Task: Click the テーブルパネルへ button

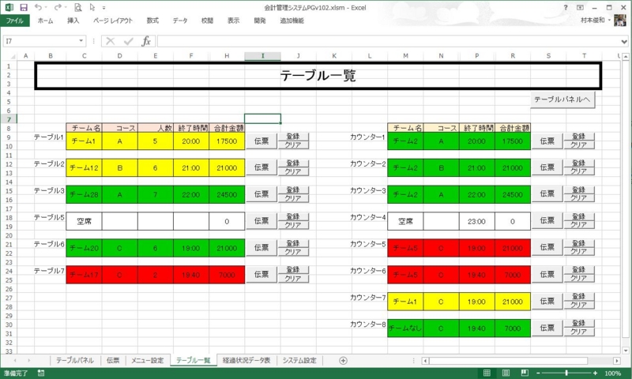Action: click(x=562, y=100)
